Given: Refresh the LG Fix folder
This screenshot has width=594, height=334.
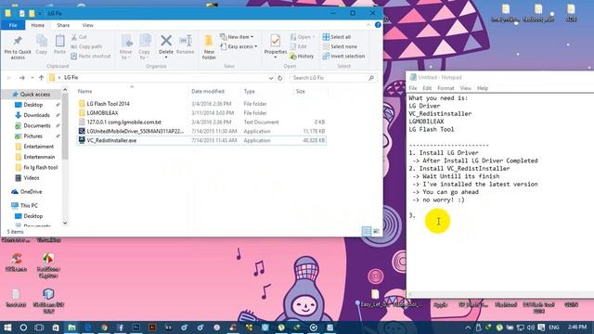Looking at the screenshot, I should (x=280, y=78).
